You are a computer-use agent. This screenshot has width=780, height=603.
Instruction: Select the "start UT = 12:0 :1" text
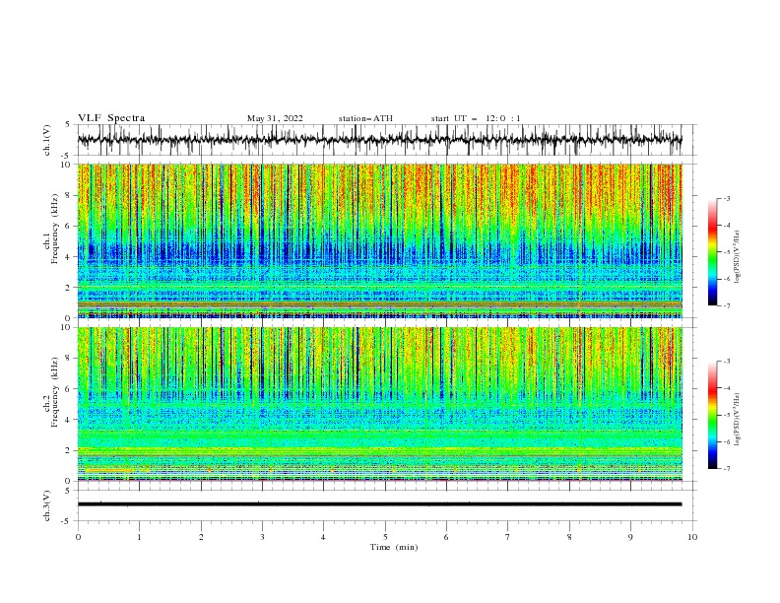476,118
